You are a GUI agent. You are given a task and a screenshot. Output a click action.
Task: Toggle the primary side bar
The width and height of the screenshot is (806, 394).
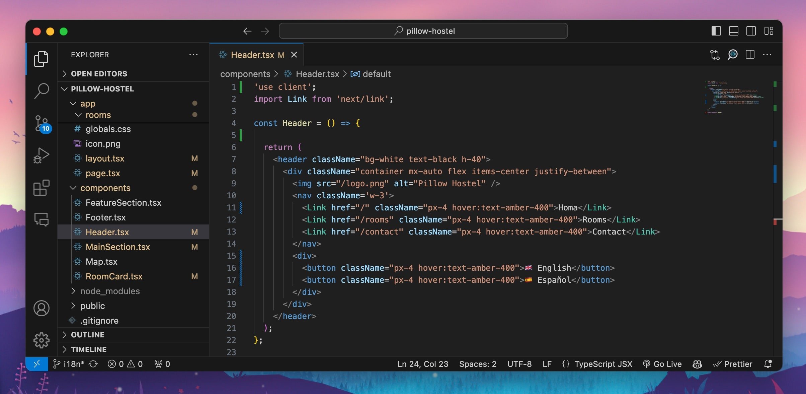click(716, 31)
